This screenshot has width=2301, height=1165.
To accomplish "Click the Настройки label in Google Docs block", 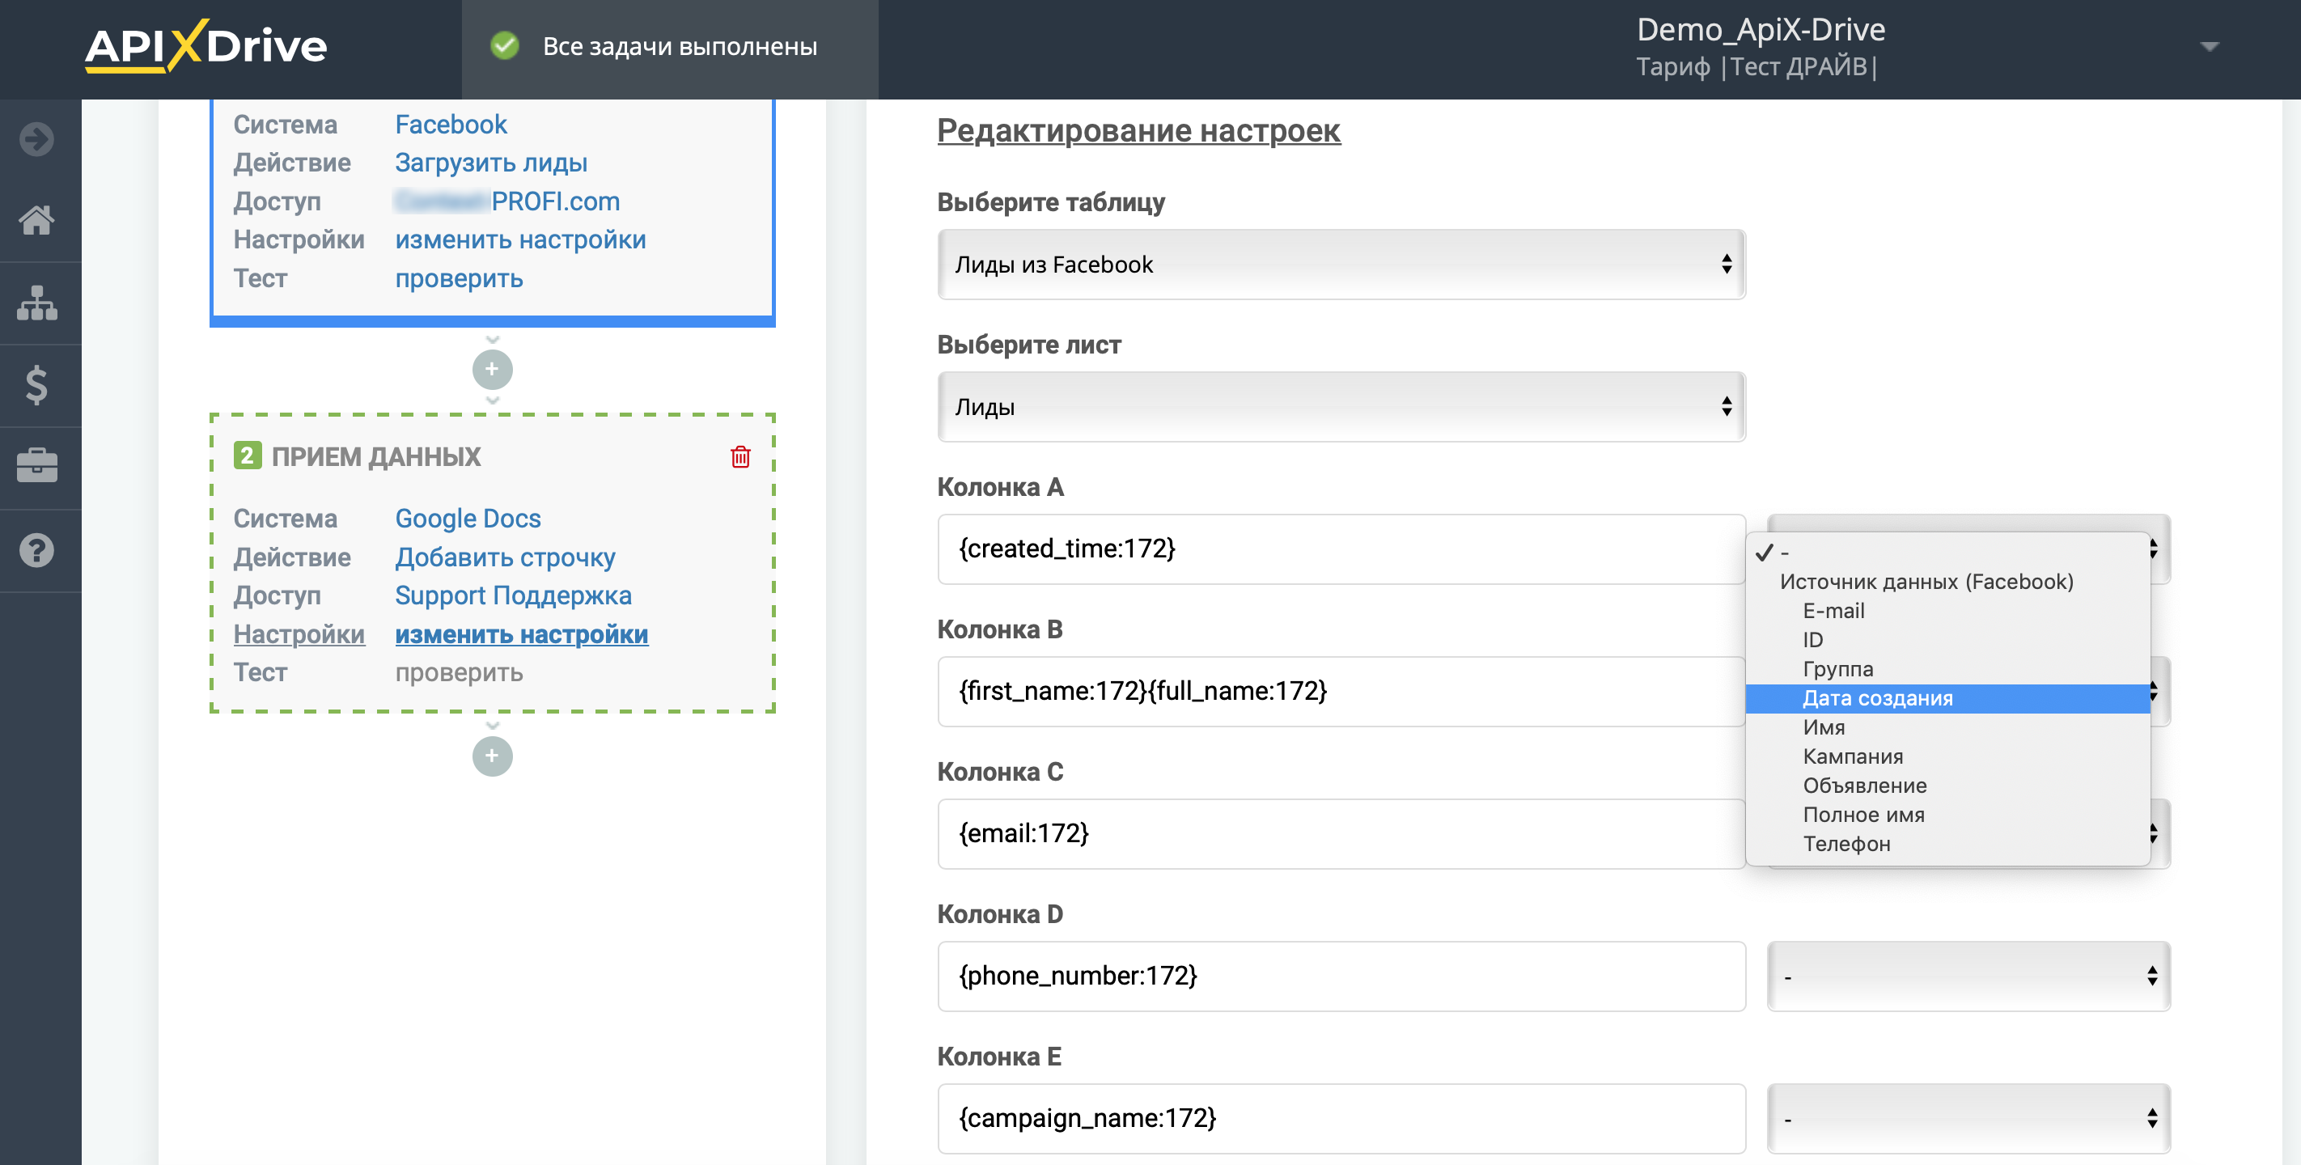I will tap(299, 634).
